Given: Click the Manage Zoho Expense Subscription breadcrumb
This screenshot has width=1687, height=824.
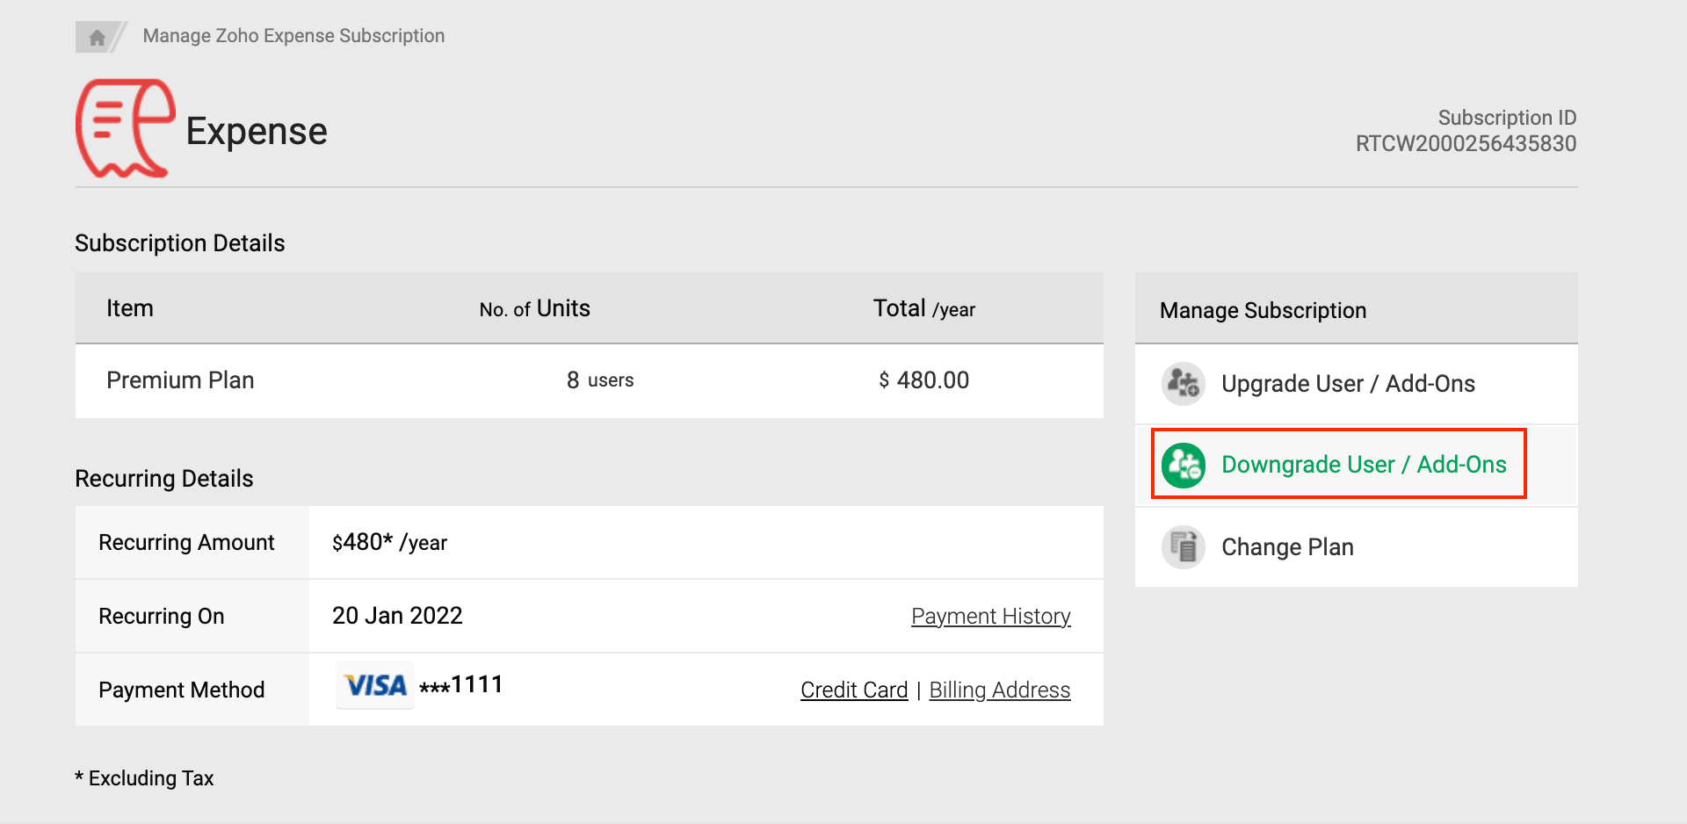Looking at the screenshot, I should tap(293, 36).
